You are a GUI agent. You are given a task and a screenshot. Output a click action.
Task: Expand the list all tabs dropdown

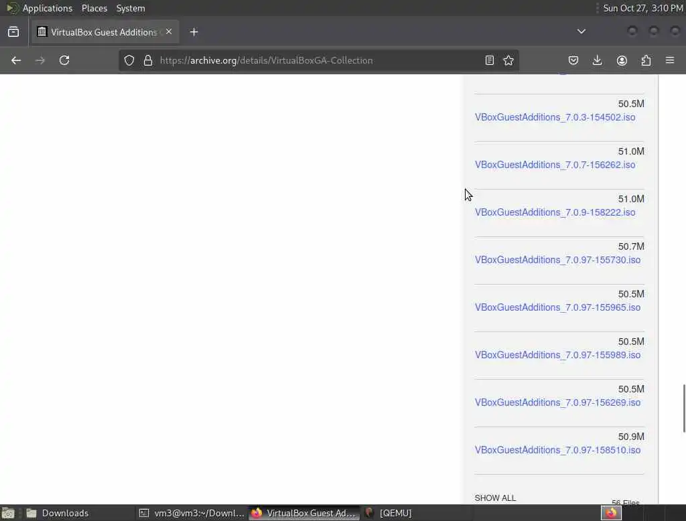[581, 31]
